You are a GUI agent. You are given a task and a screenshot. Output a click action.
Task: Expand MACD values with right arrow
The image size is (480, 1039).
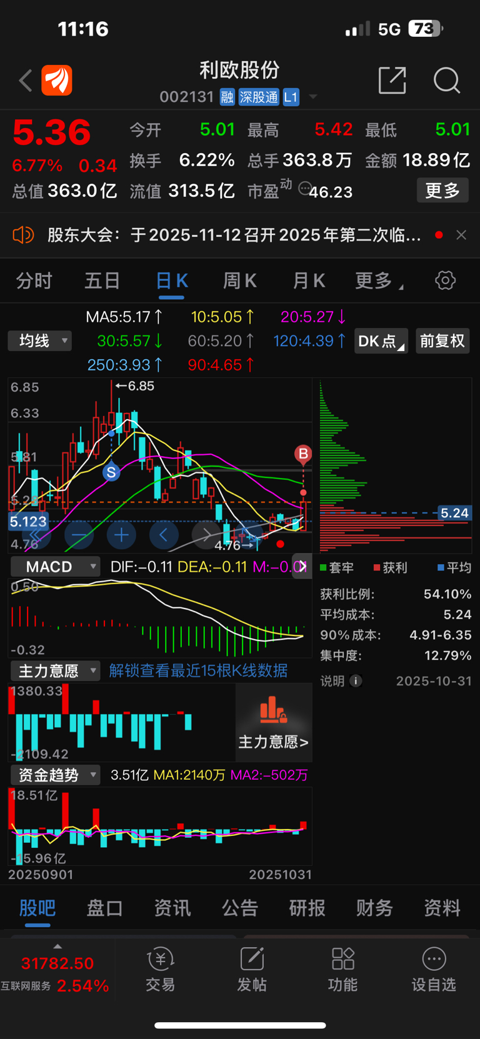[302, 567]
